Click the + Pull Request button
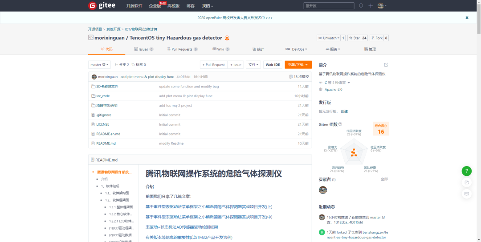Viewport: 481px width, 242px height. pyautogui.click(x=213, y=65)
